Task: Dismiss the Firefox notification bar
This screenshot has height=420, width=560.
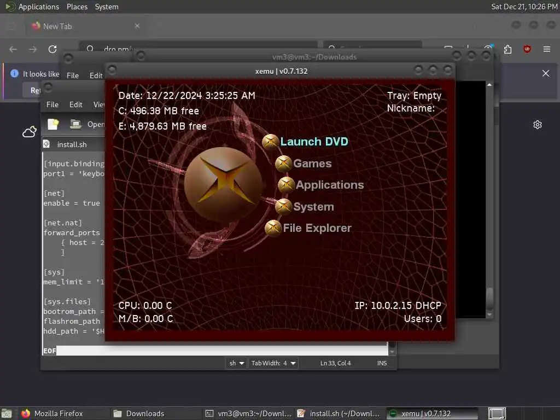Action: pyautogui.click(x=546, y=74)
